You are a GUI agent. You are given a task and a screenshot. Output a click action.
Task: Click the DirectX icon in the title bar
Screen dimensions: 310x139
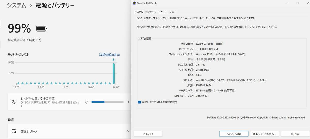(134, 3)
